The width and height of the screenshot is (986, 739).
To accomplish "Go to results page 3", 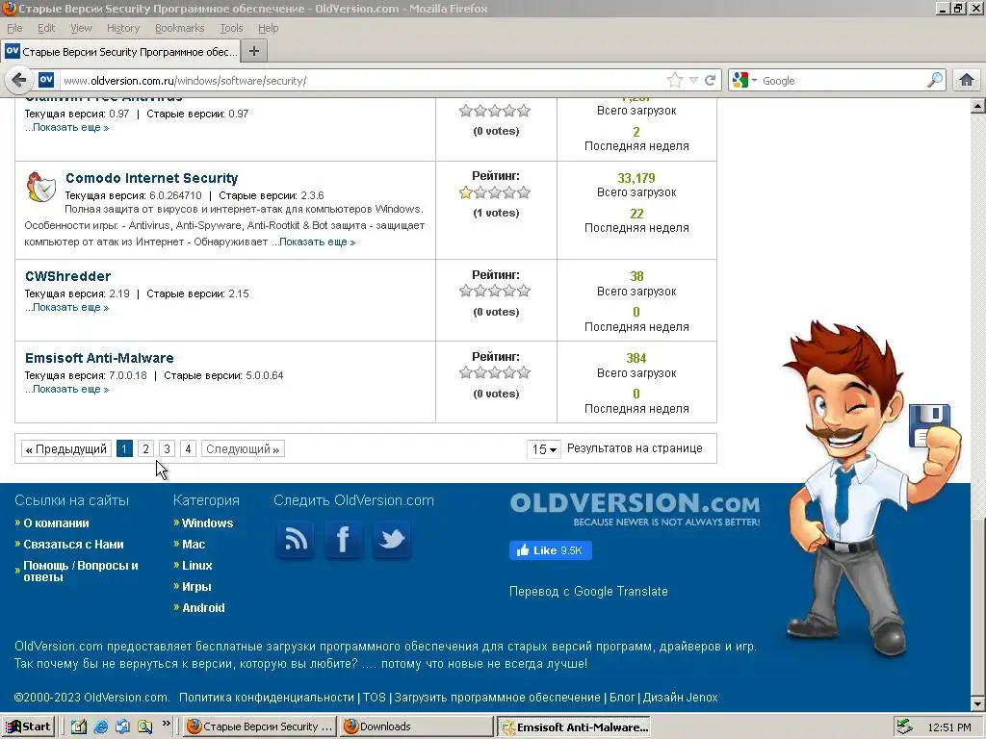I will pos(167,448).
